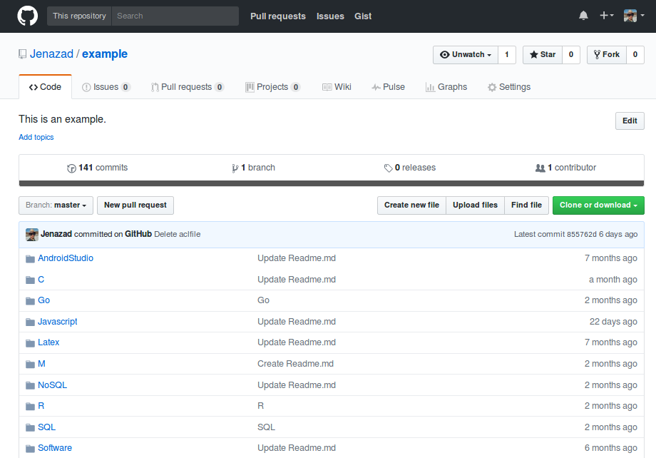The height and width of the screenshot is (458, 656).
Task: Click the folder icon next to C
Action: tap(30, 280)
